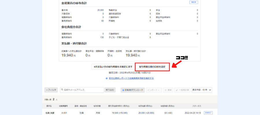Click the blue info icon beside report link
260x115 pixels.
tap(107, 78)
